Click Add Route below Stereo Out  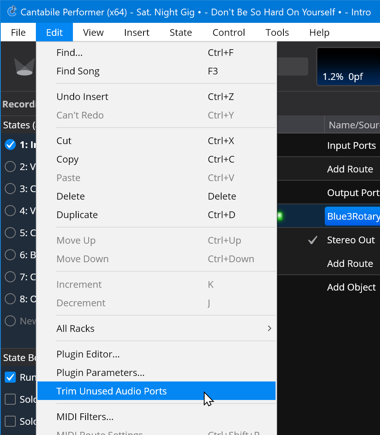pyautogui.click(x=350, y=264)
